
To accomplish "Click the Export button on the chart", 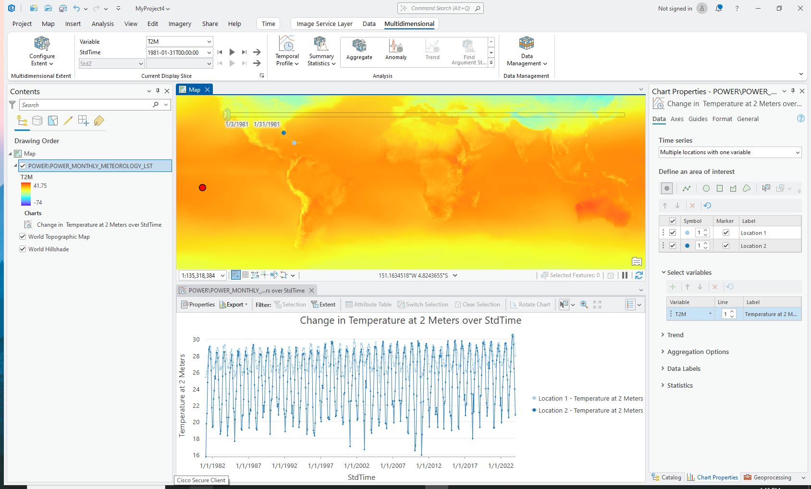I will click(233, 304).
